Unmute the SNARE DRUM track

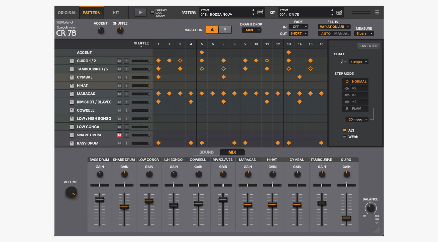[119, 135]
